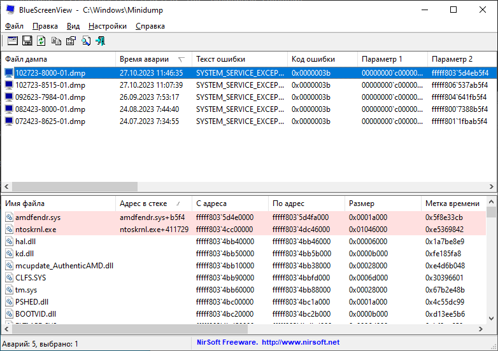Screen dimensions: 498x351
Task: Click stack address amdfendr.sys+b5f4
Action: click(x=151, y=217)
